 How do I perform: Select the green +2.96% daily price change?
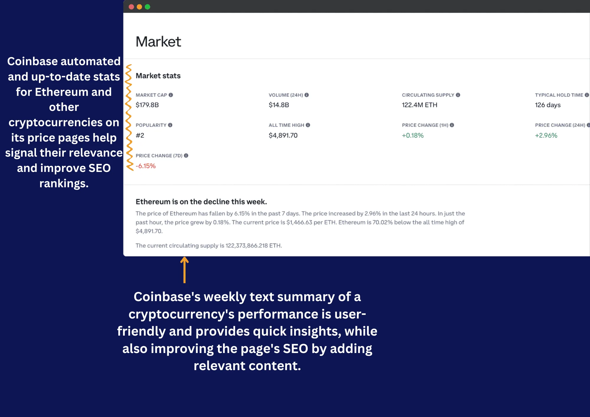[x=546, y=136]
